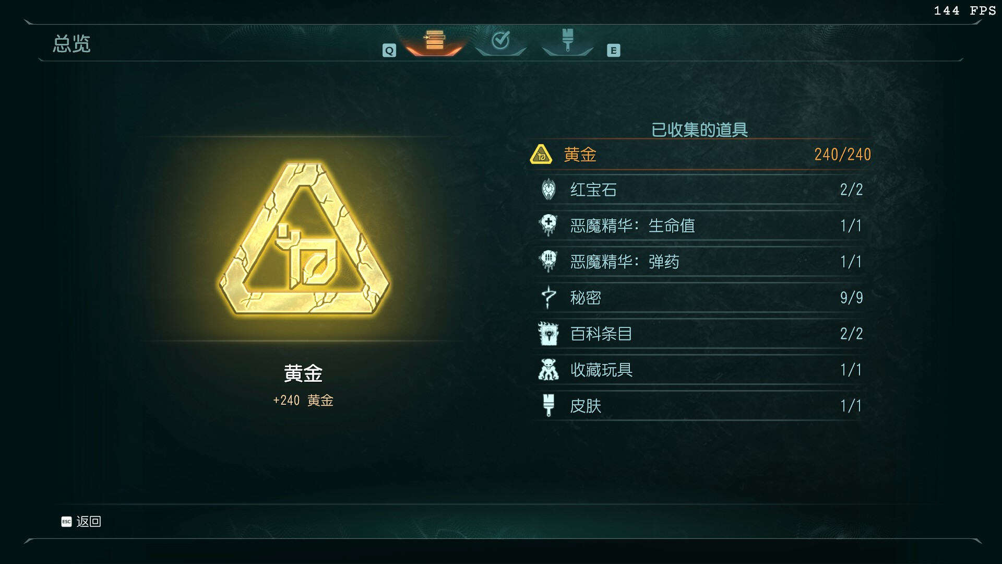The width and height of the screenshot is (1002, 564).
Task: Click the E next-tab key hint
Action: (x=614, y=51)
